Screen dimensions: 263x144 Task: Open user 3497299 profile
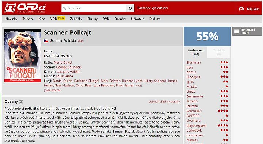pos(193,116)
